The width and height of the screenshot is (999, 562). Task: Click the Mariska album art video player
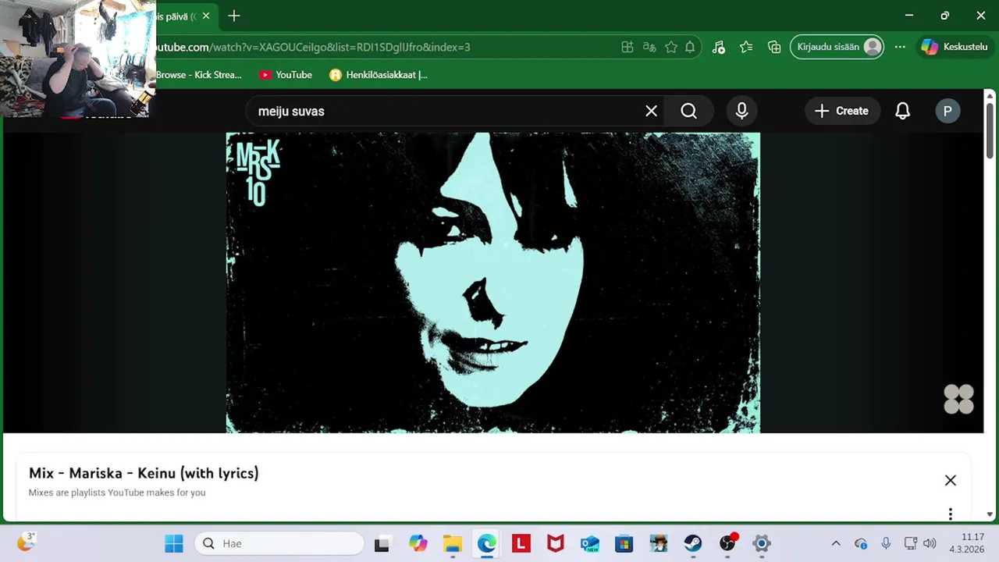tap(493, 283)
